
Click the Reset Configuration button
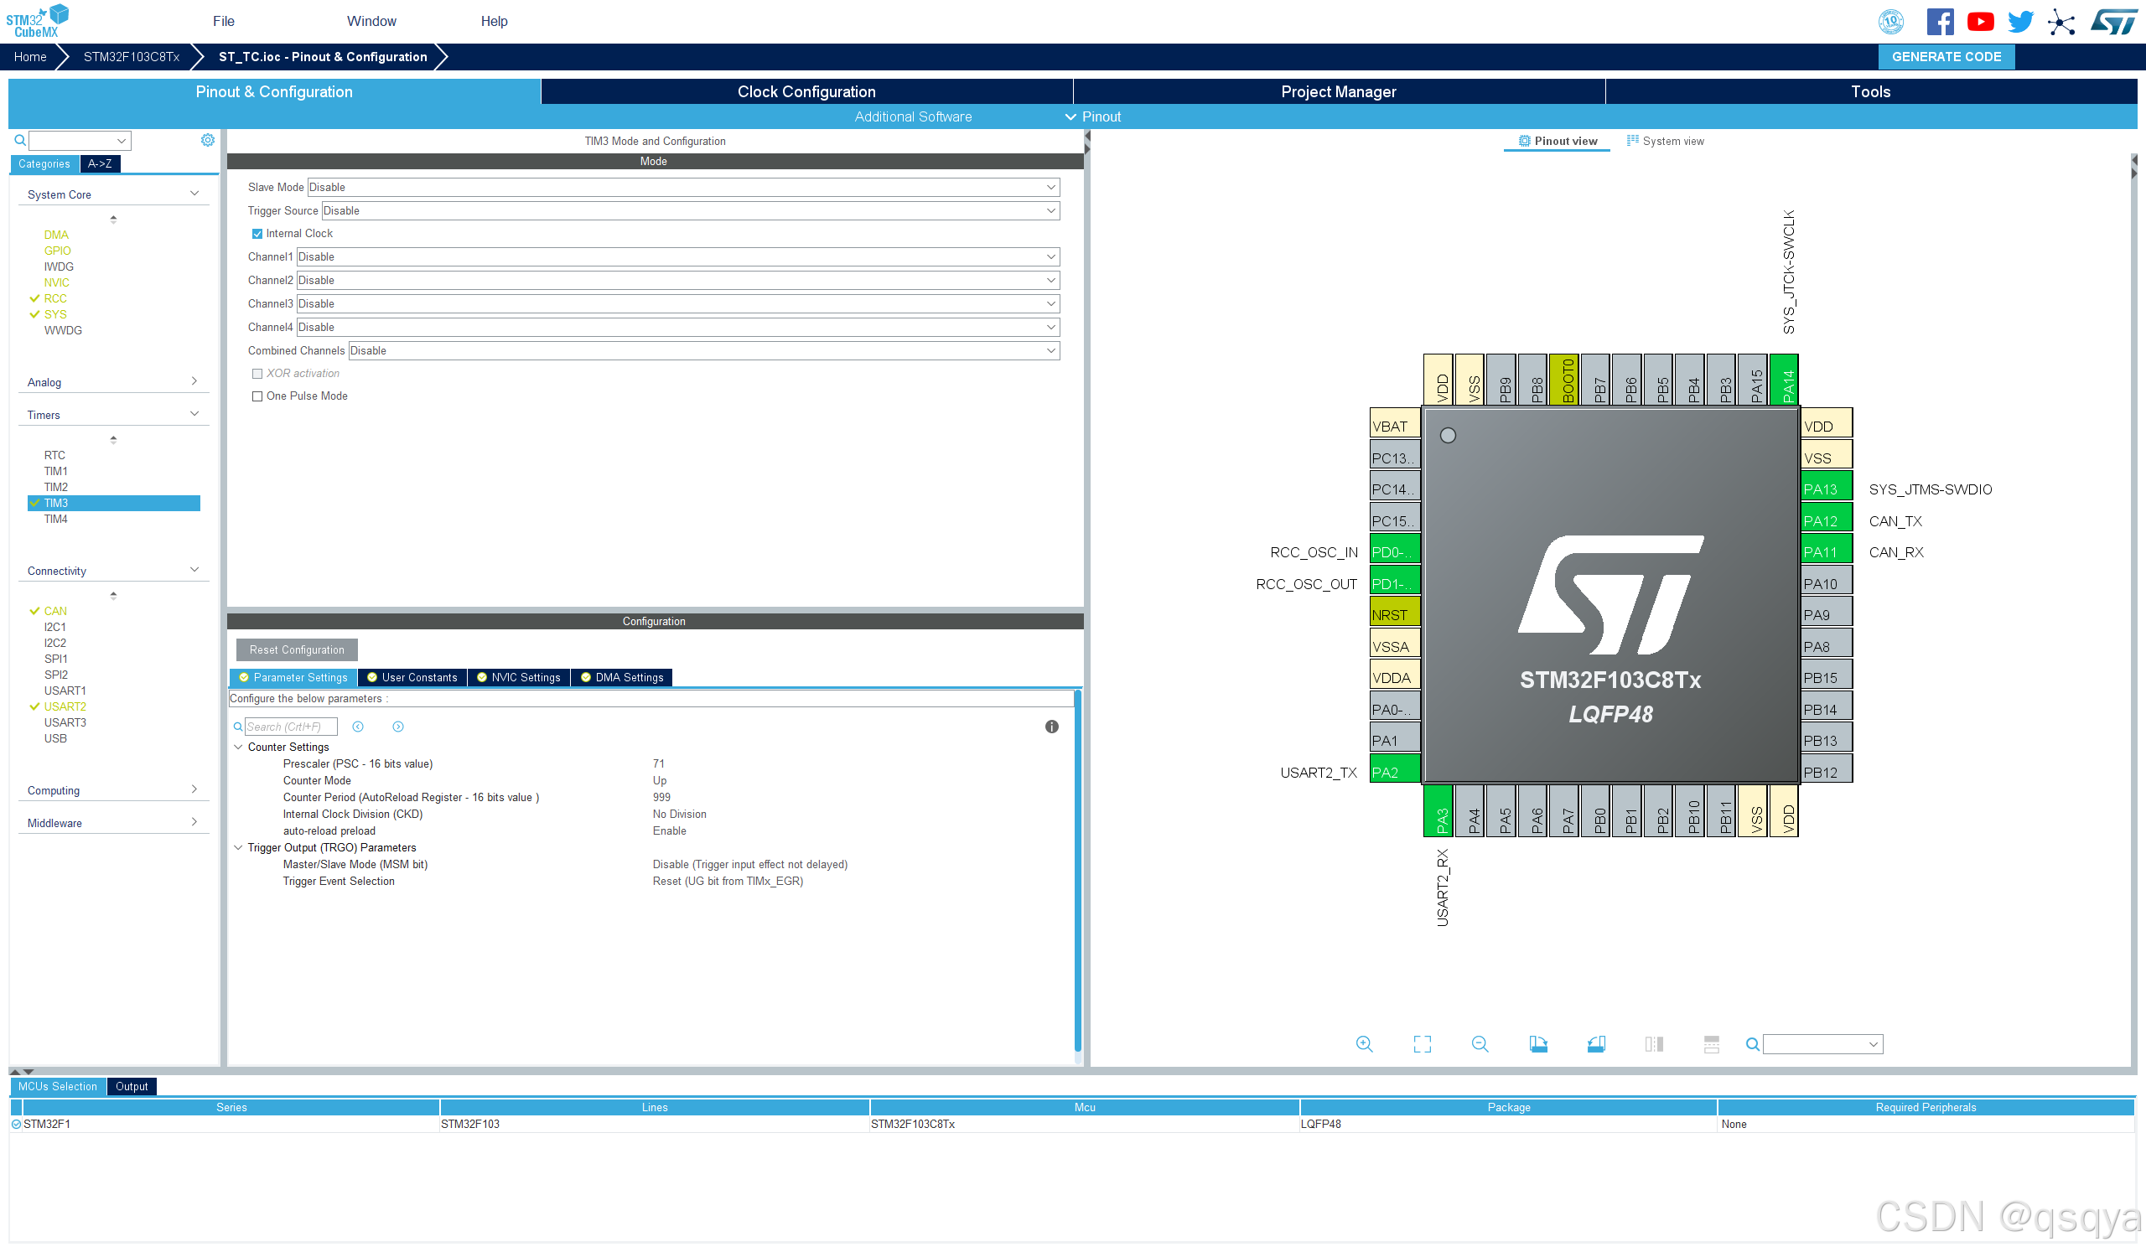[297, 649]
